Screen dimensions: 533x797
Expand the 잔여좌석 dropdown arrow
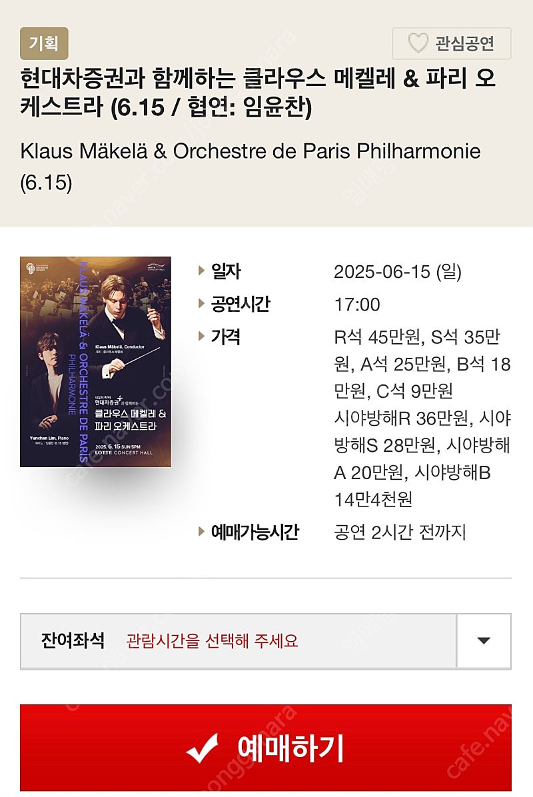tap(484, 641)
